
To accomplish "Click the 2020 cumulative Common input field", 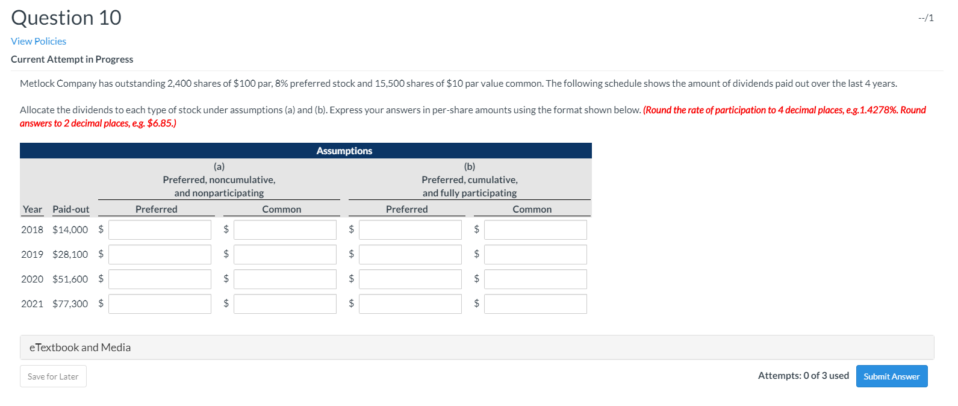I will click(x=535, y=279).
